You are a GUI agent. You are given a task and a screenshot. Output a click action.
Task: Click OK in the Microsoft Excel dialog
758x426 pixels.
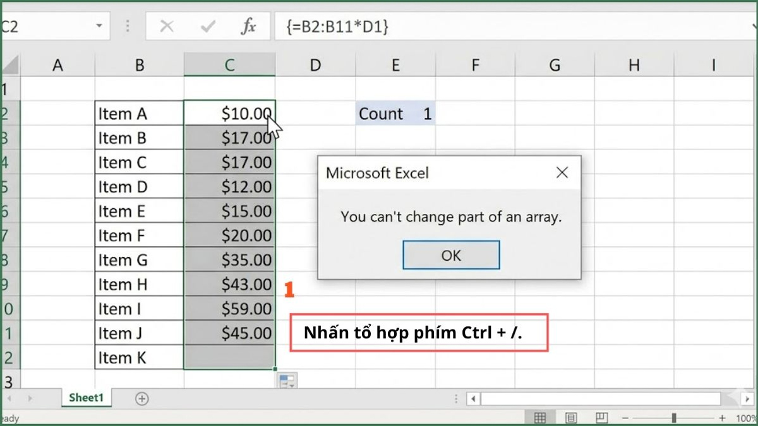pyautogui.click(x=451, y=255)
